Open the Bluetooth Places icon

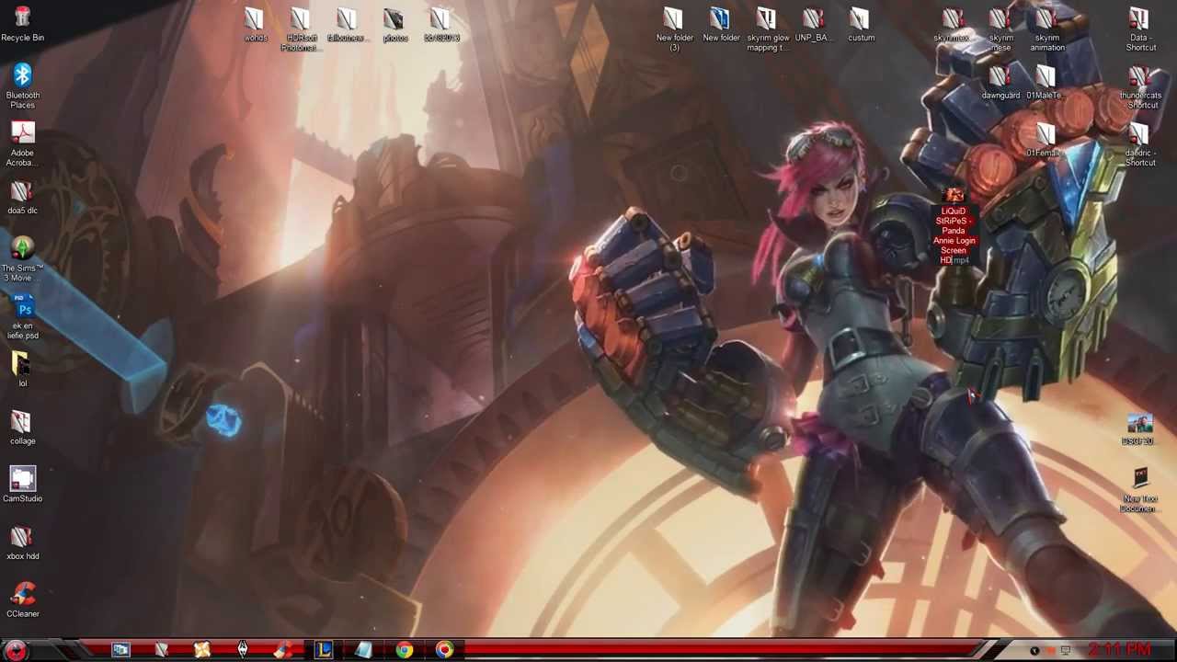(22, 77)
